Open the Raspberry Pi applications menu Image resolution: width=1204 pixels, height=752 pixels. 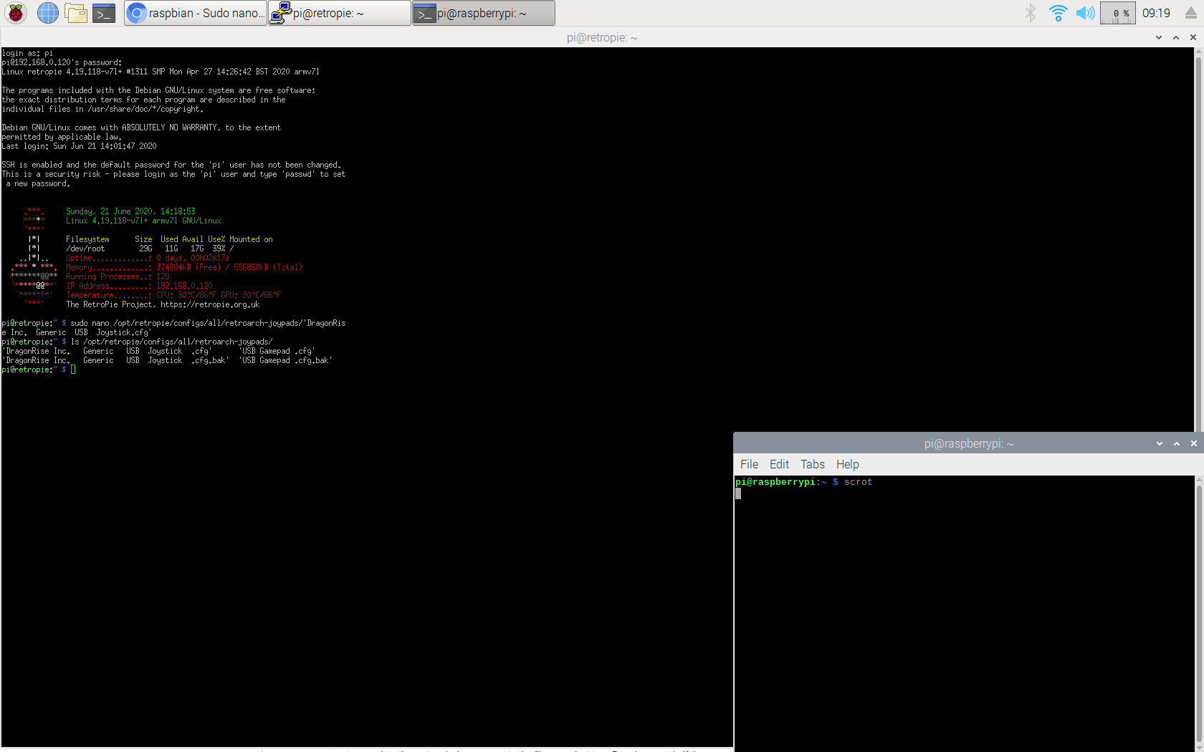coord(16,13)
